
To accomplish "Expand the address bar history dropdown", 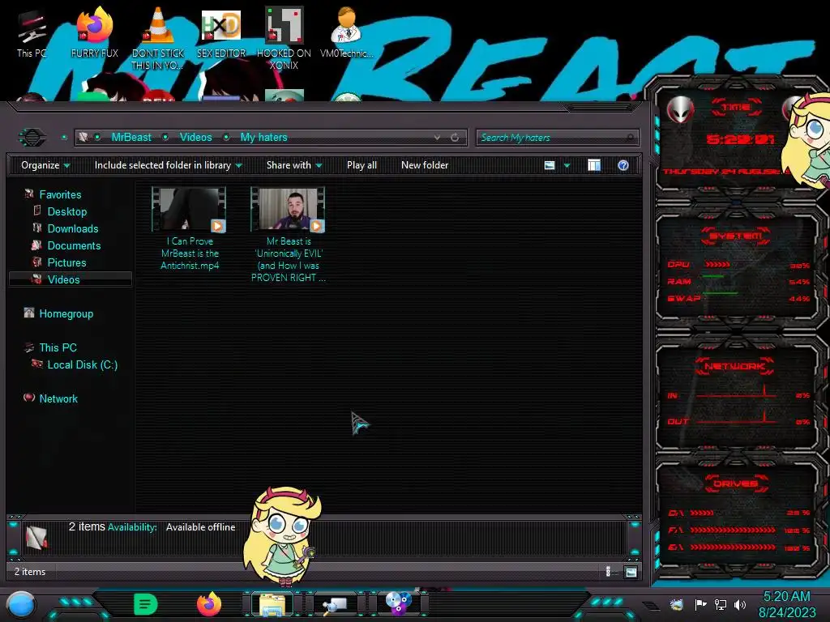I will pos(437,138).
